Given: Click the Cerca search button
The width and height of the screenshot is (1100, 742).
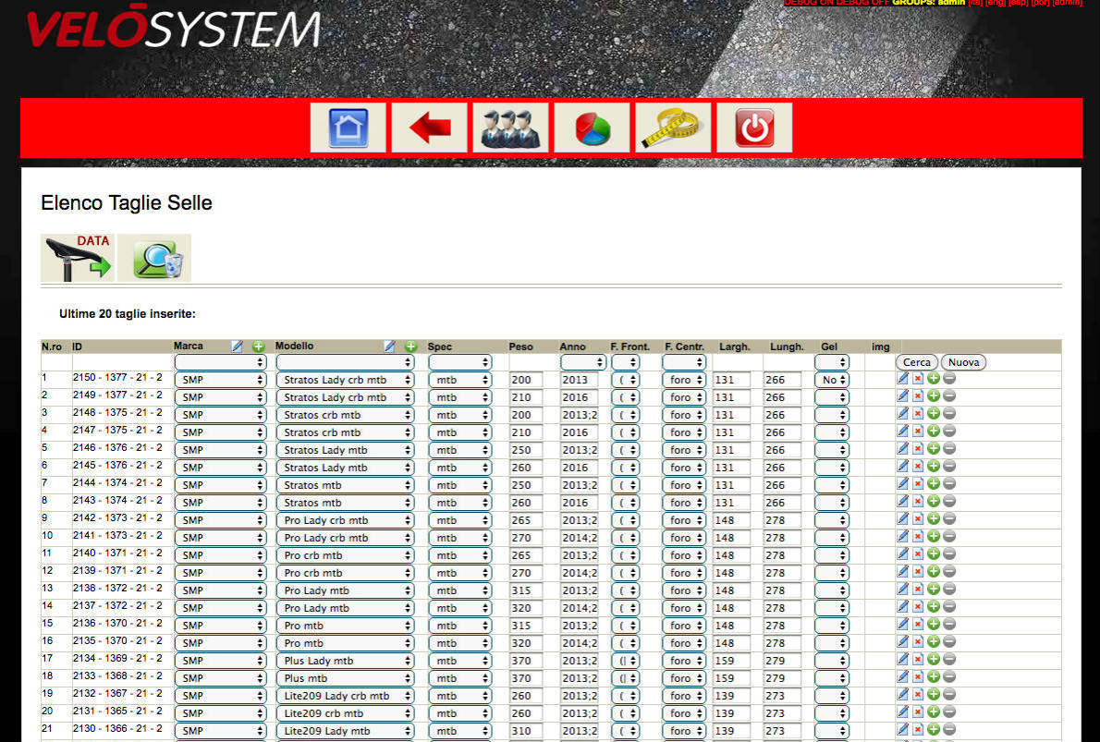Looking at the screenshot, I should click(x=917, y=362).
